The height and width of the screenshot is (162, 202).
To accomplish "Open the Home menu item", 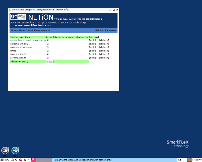I will 14,30.
